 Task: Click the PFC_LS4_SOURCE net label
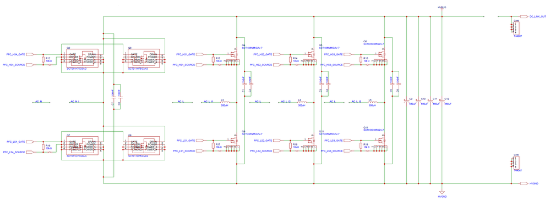coord(14,152)
